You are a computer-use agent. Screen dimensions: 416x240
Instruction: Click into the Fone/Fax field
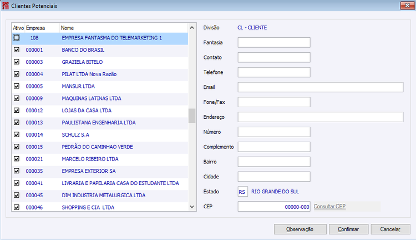[274, 102]
